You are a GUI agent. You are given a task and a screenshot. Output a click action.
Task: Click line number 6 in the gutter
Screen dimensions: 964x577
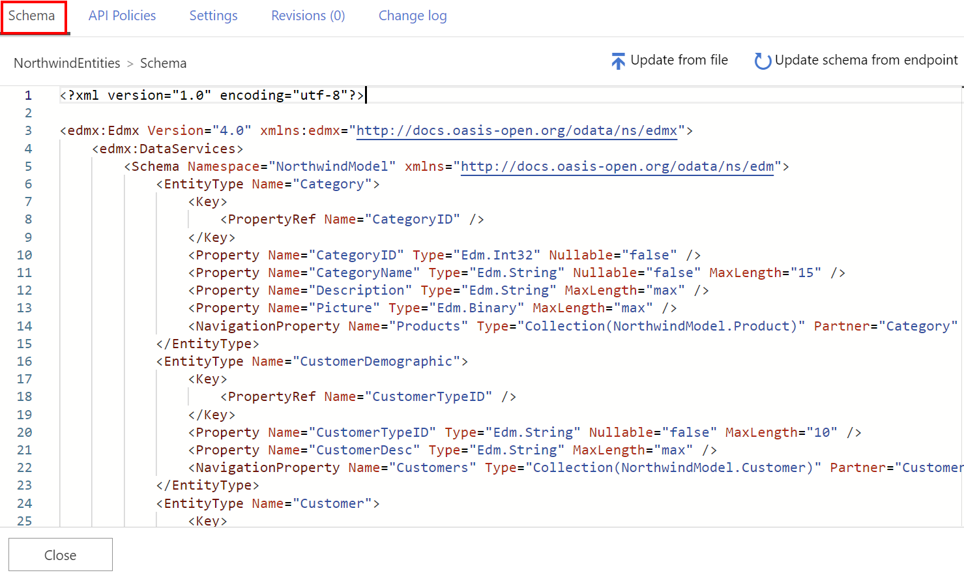[28, 184]
